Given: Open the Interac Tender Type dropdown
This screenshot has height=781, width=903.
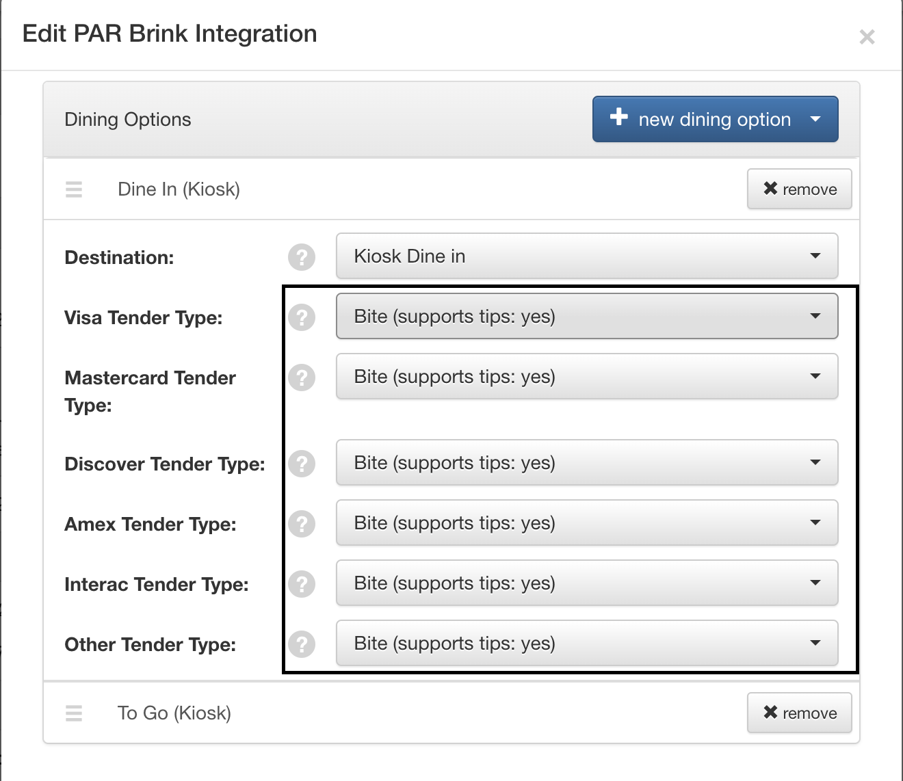Looking at the screenshot, I should coord(587,583).
